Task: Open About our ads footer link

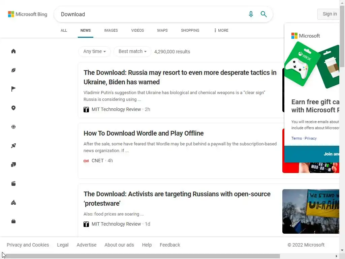Action: tap(119, 245)
